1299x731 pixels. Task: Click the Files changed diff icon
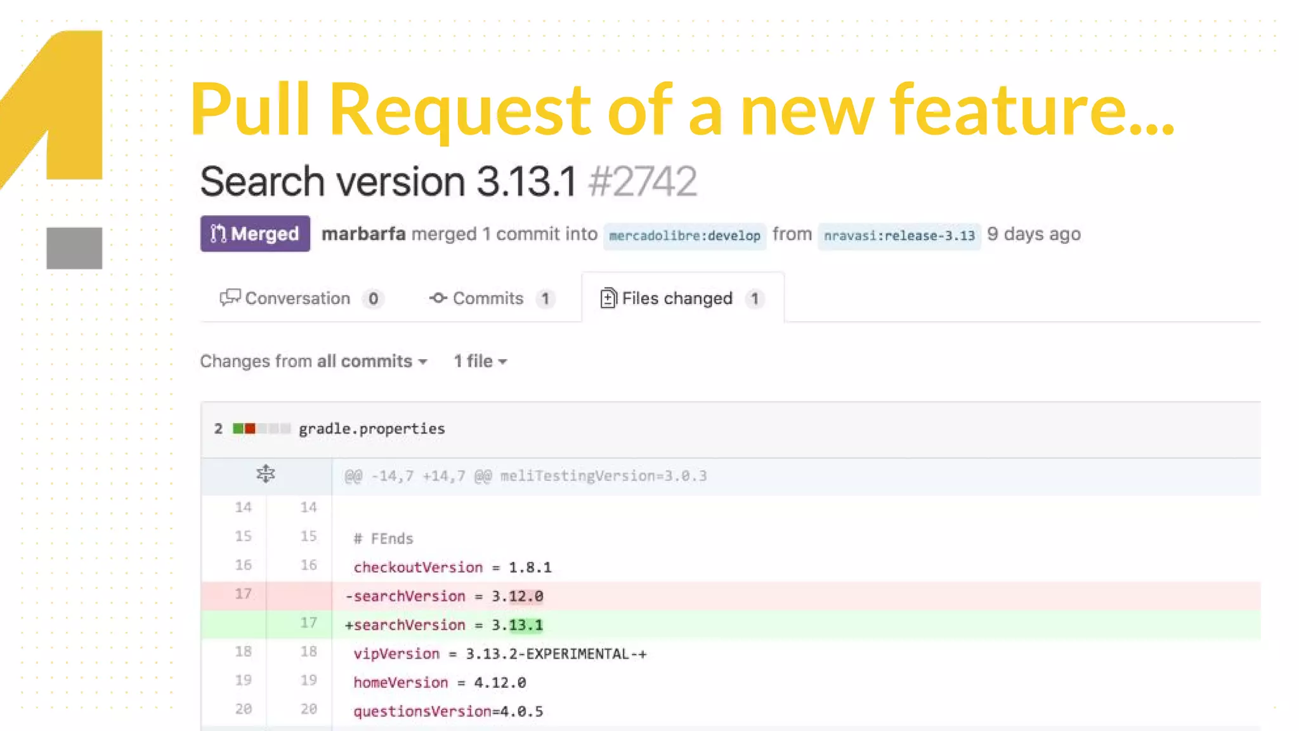coord(608,298)
